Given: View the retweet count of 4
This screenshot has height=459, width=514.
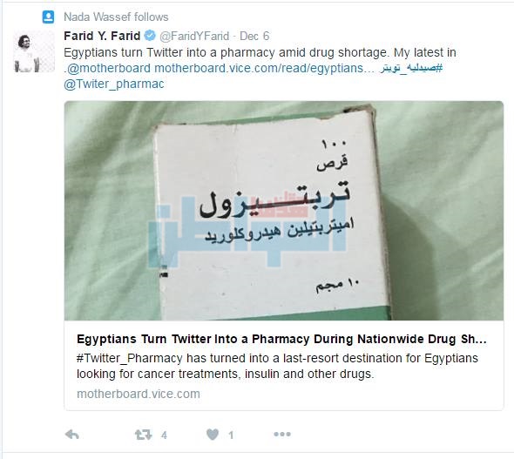Looking at the screenshot, I should click(164, 435).
